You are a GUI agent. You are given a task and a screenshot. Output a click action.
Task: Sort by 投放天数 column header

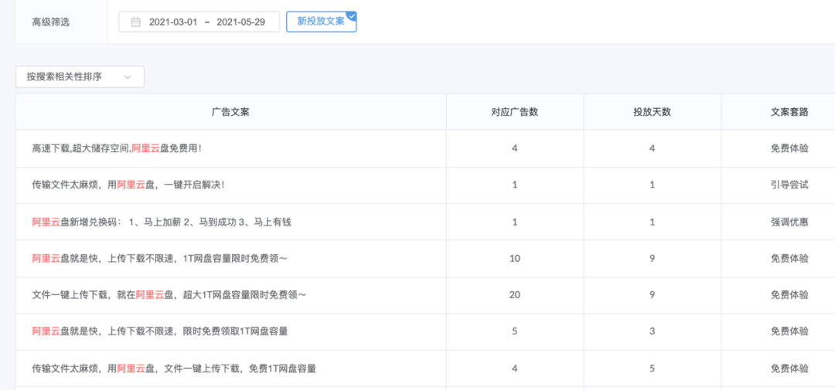tap(652, 112)
